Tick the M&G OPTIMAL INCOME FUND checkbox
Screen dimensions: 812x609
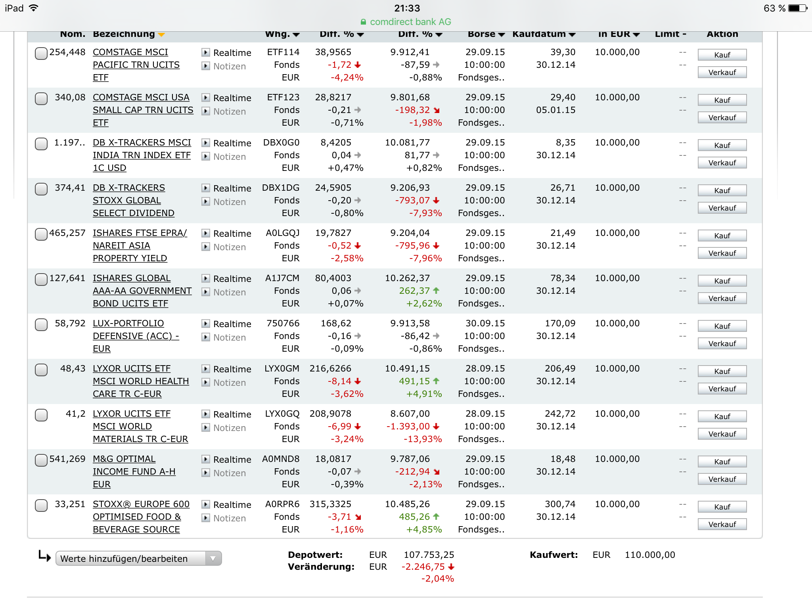41,460
